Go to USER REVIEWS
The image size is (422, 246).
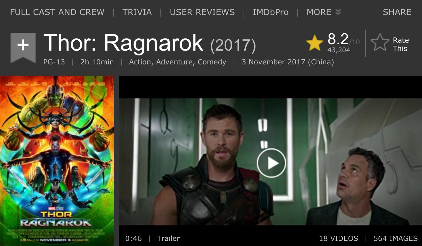click(202, 12)
